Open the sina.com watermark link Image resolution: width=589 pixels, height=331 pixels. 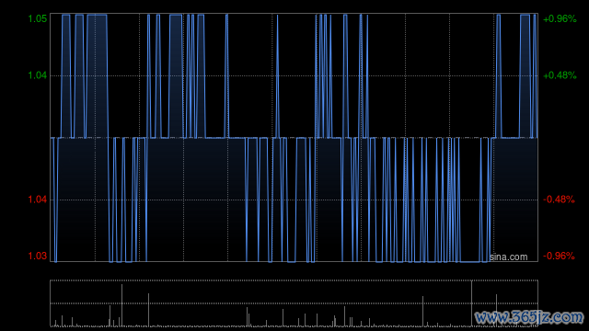[509, 257]
